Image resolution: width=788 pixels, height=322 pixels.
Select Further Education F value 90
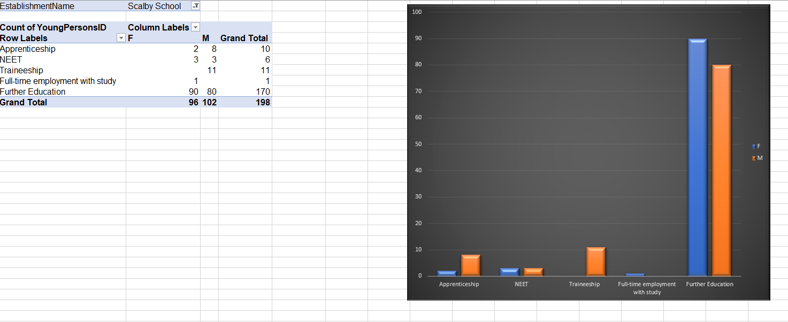pyautogui.click(x=163, y=91)
